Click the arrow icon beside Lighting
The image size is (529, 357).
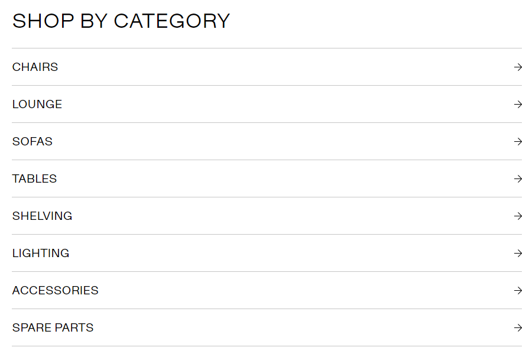(518, 254)
